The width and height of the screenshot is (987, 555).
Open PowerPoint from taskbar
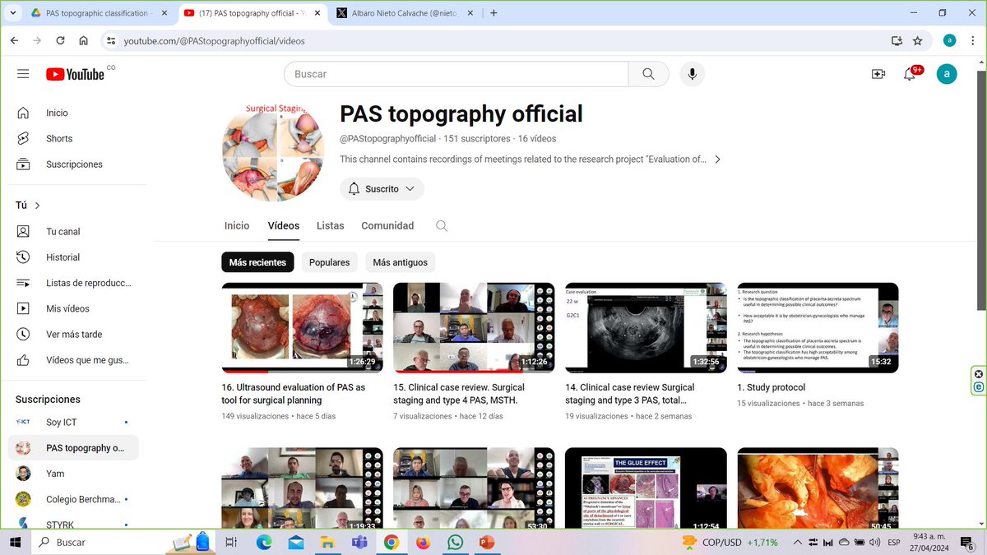click(x=486, y=543)
